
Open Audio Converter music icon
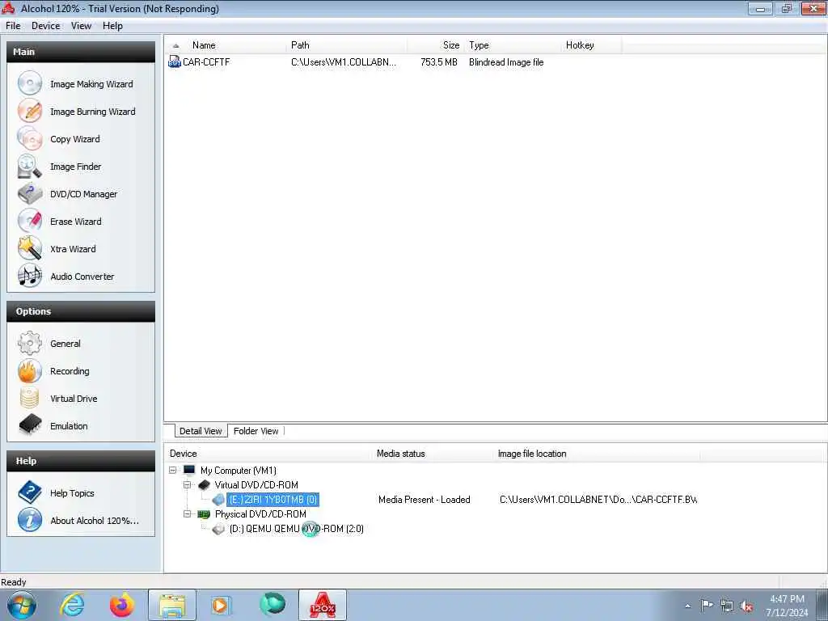tap(30, 276)
